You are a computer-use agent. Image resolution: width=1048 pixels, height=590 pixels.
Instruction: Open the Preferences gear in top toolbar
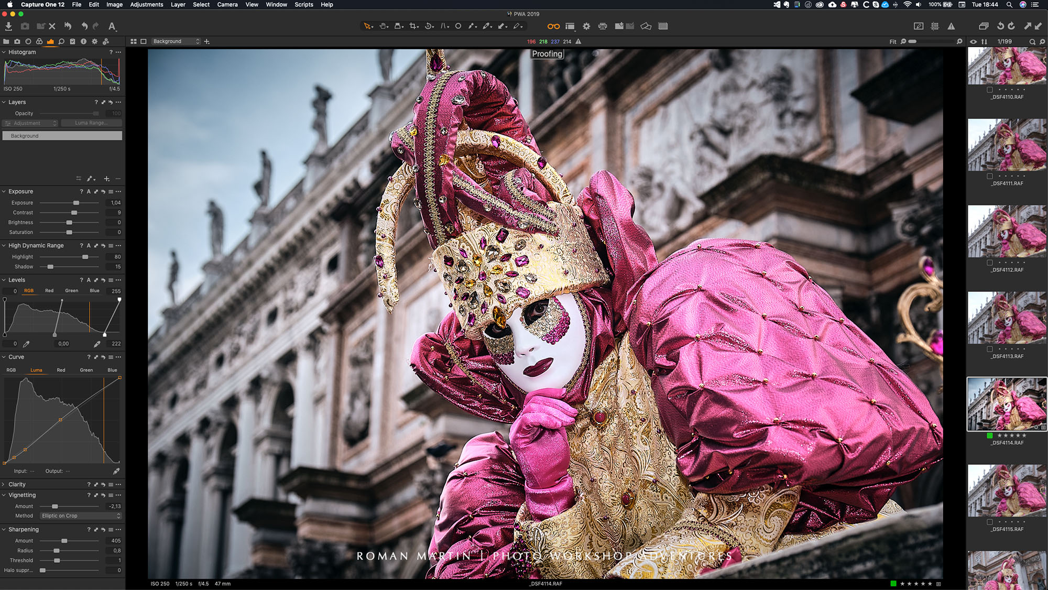(586, 26)
